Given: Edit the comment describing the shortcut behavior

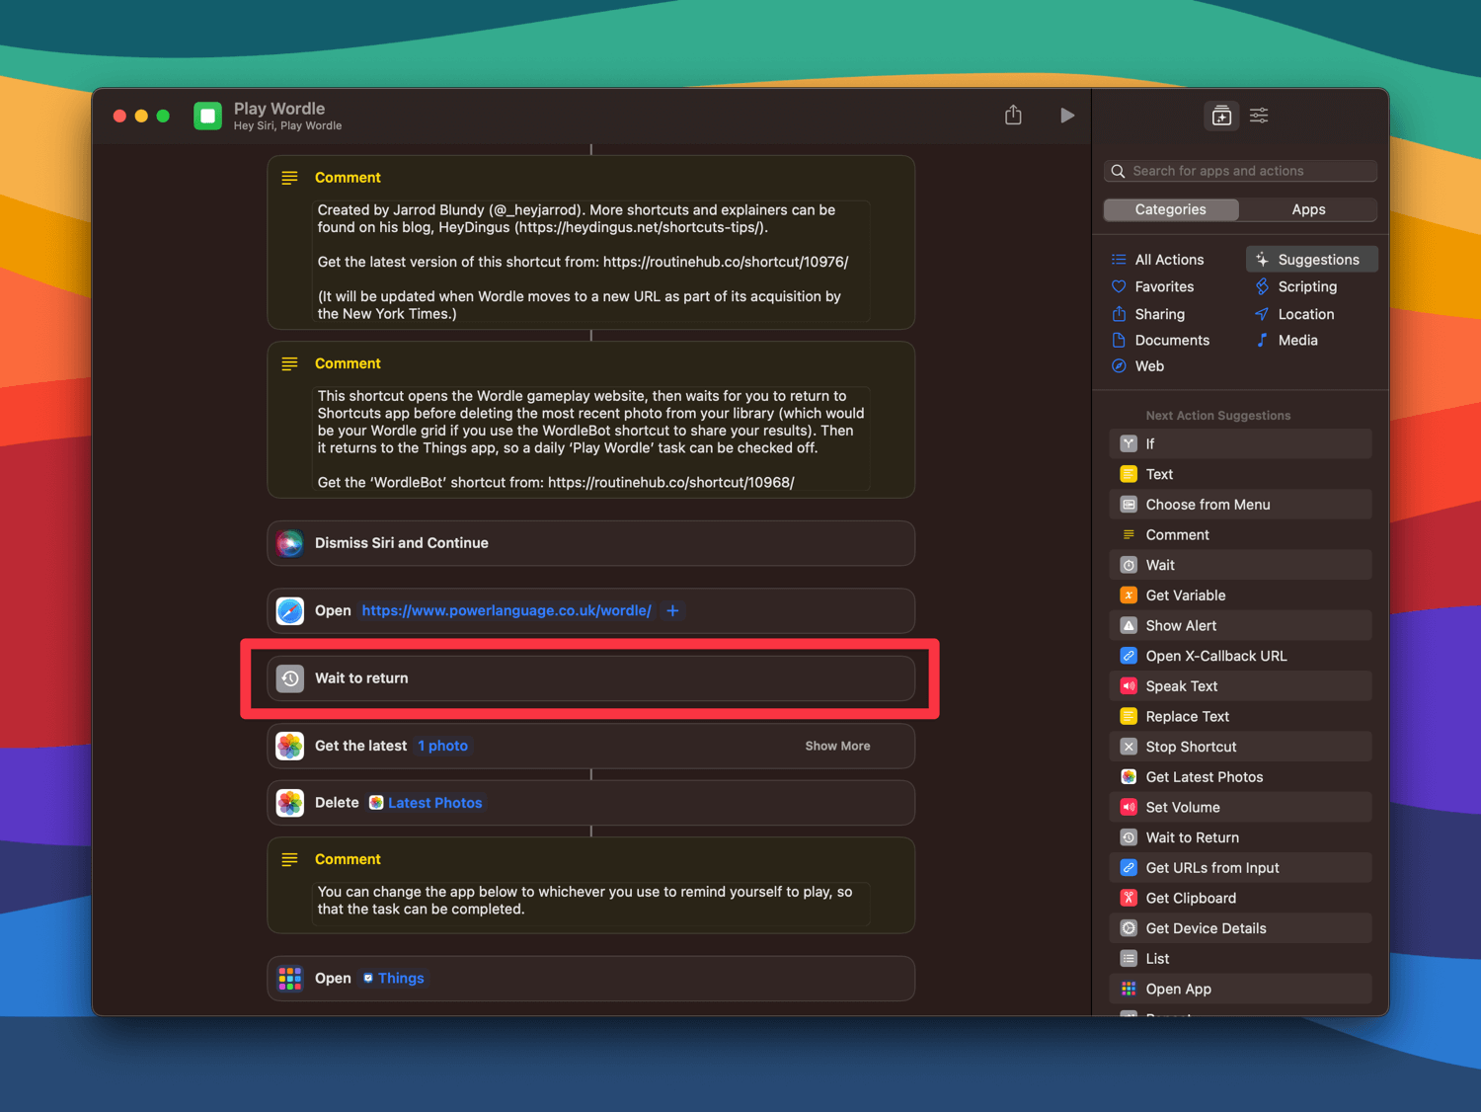Looking at the screenshot, I should point(590,439).
